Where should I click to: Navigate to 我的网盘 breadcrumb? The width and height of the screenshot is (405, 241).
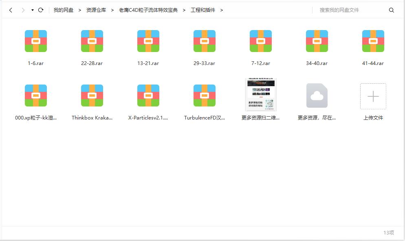tap(64, 10)
